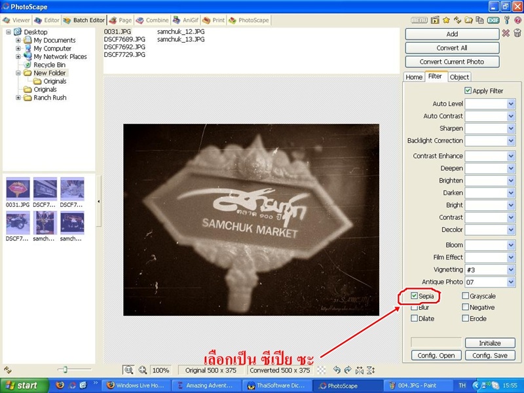Viewport: 524px width, 393px height.
Task: Click the slideshow film clapper icon
Action: pos(435,20)
